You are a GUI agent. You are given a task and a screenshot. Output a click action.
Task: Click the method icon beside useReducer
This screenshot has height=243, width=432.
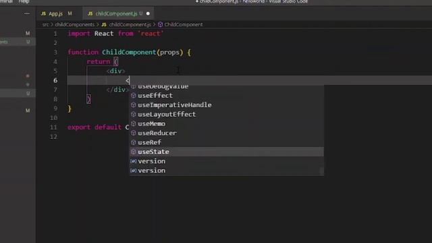[134, 133]
